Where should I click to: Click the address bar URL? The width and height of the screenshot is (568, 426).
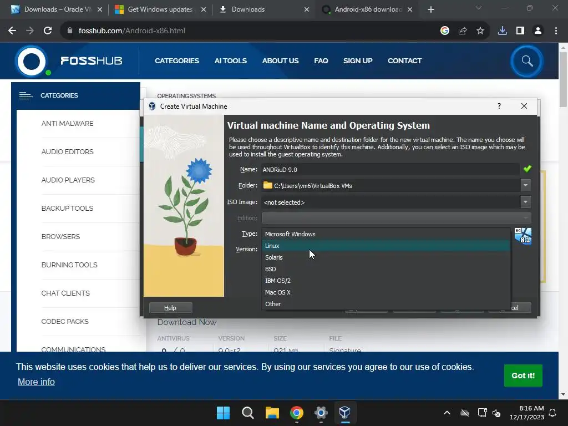point(132,31)
